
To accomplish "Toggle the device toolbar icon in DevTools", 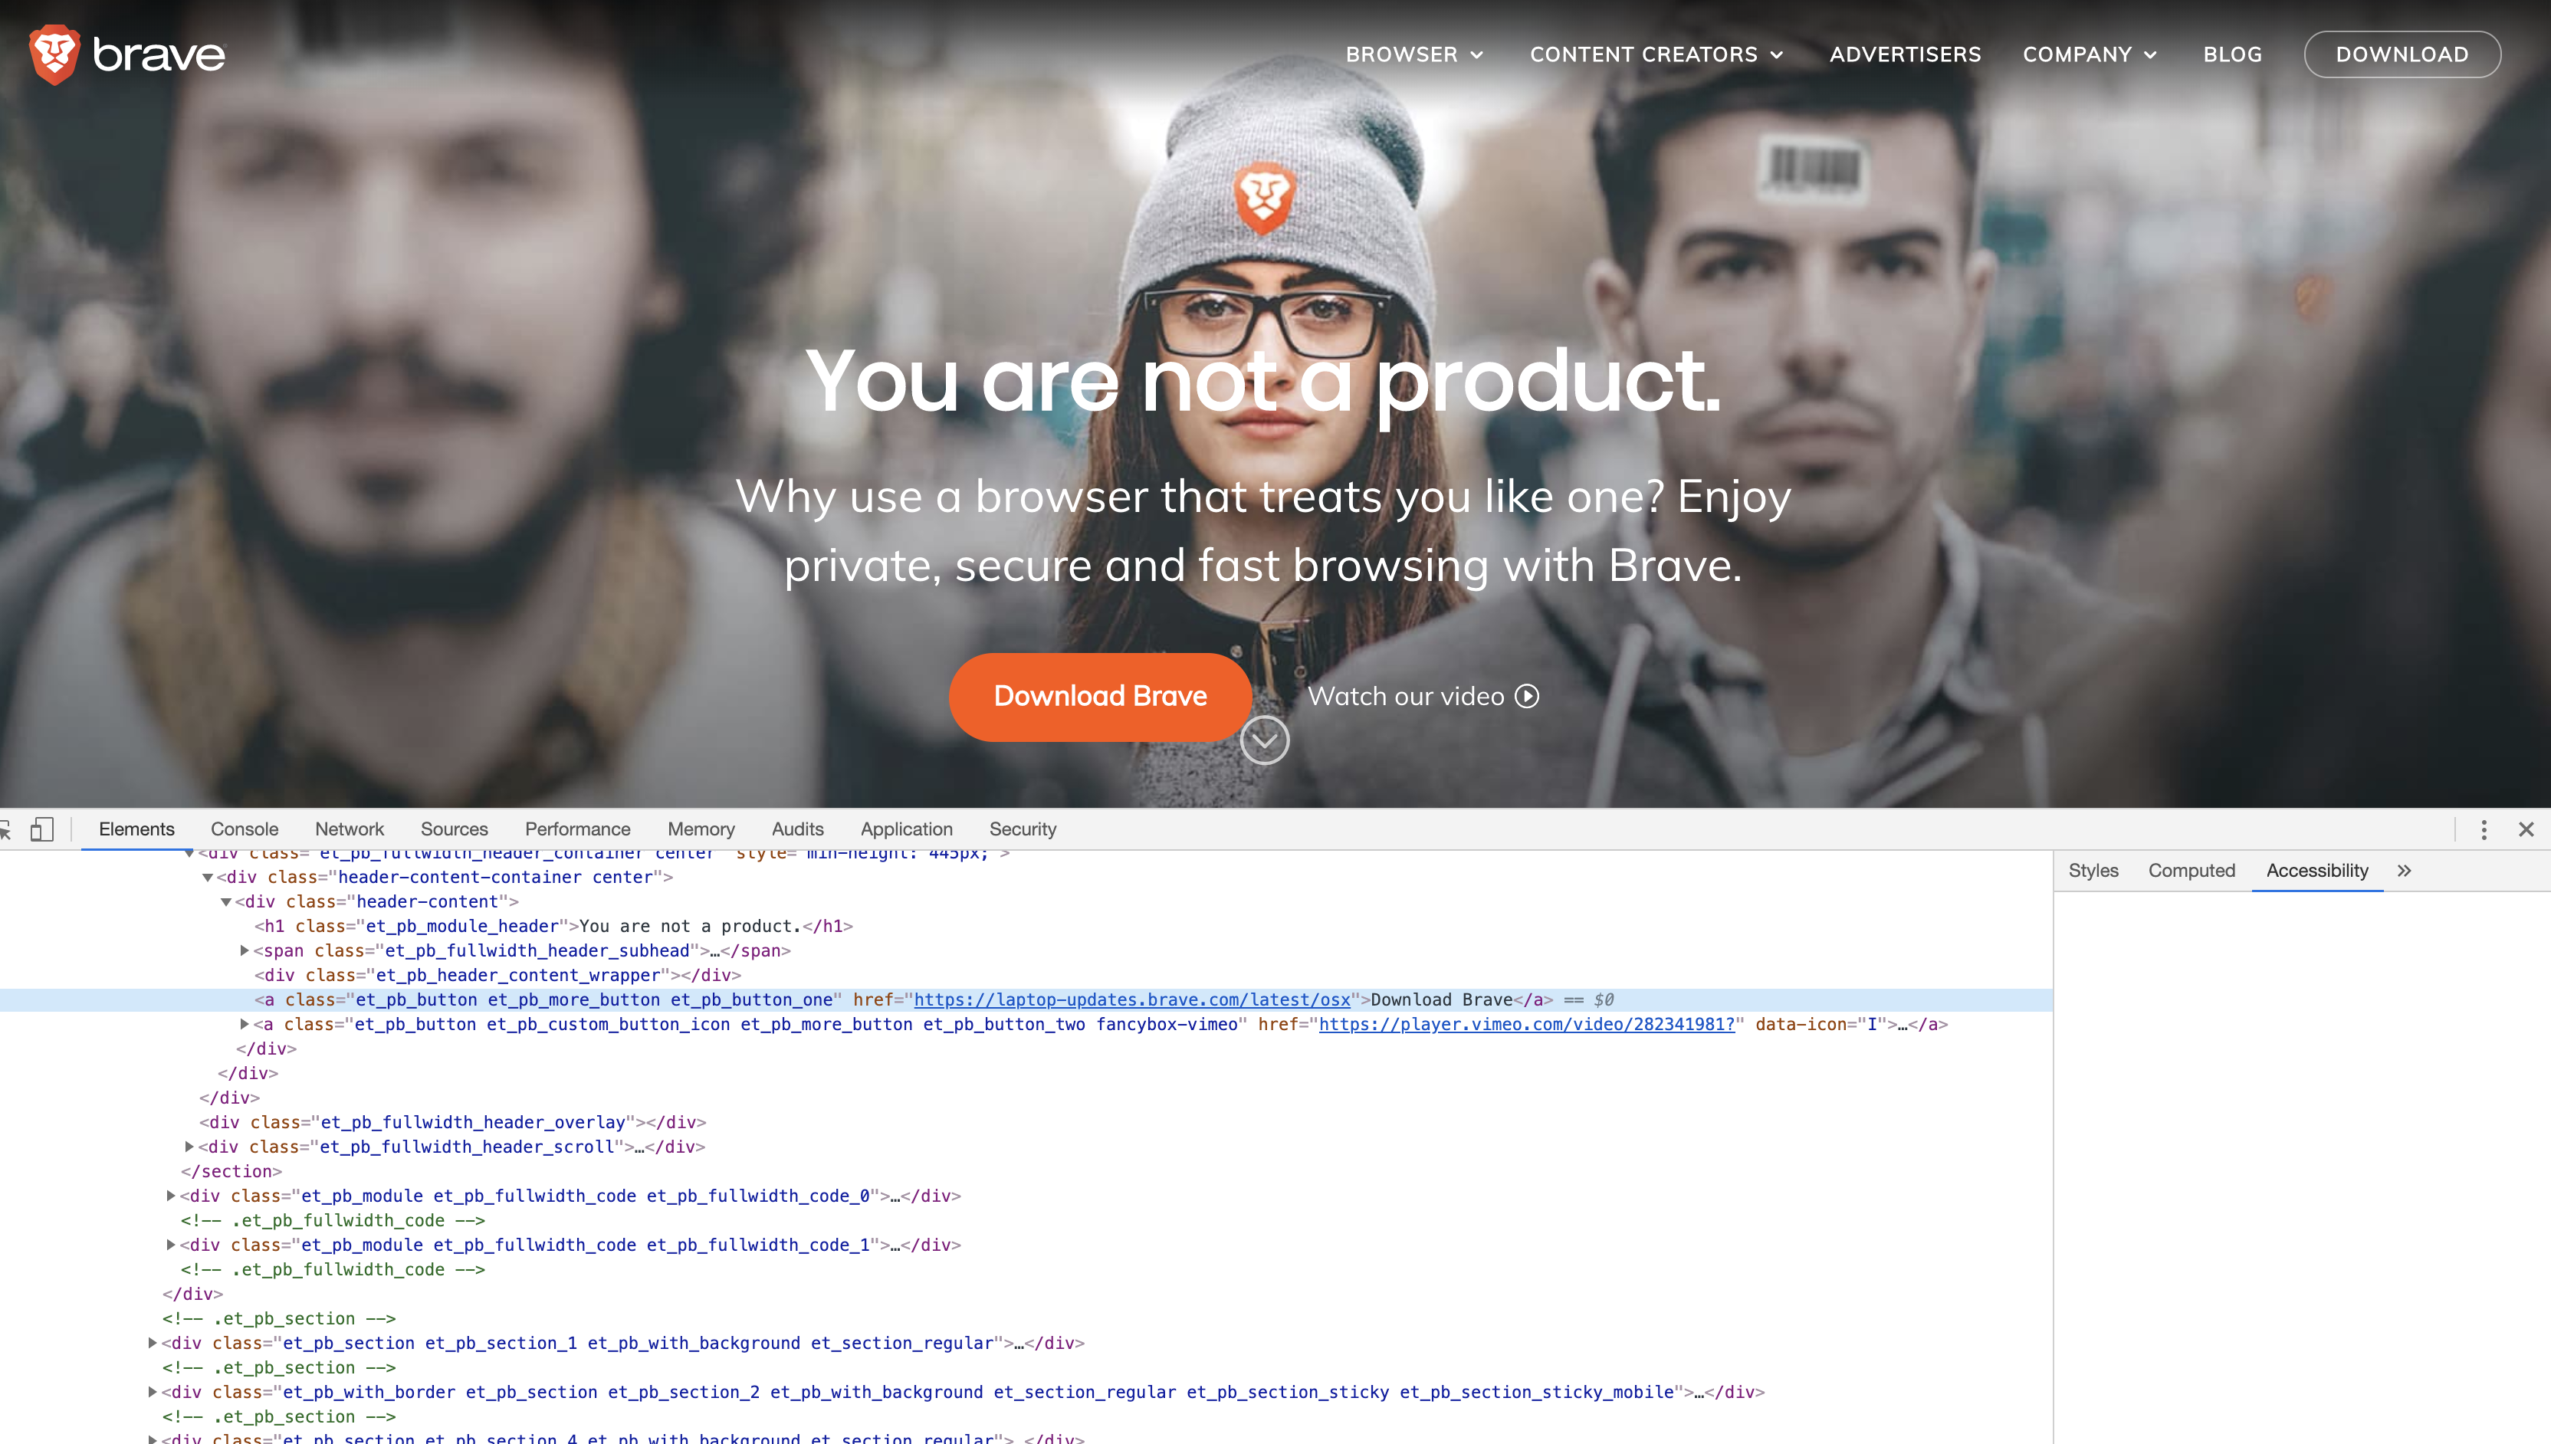I will tap(41, 829).
